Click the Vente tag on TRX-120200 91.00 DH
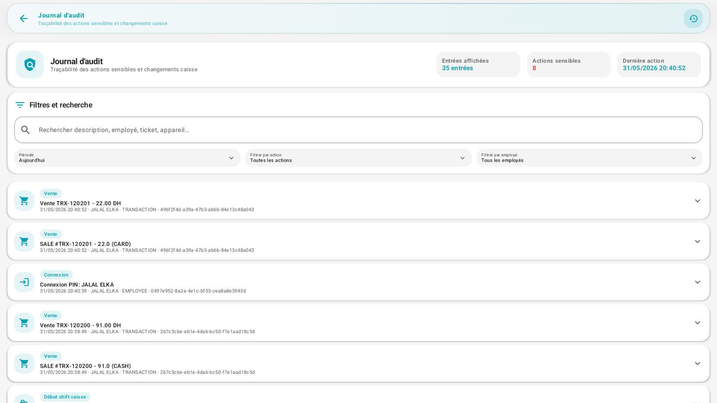 coord(51,315)
